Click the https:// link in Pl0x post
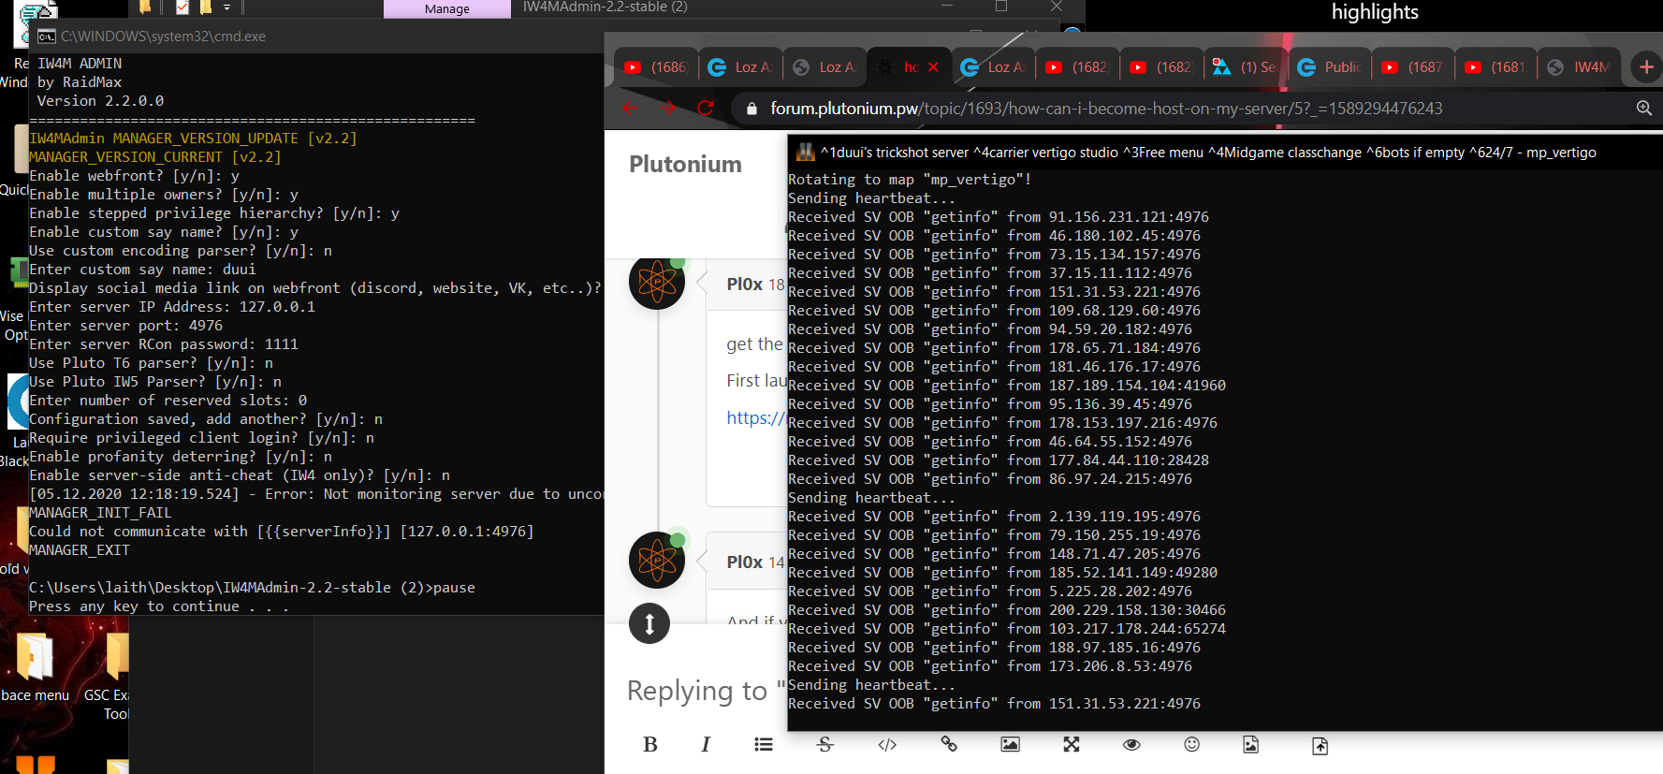The height and width of the screenshot is (774, 1663). click(x=755, y=417)
